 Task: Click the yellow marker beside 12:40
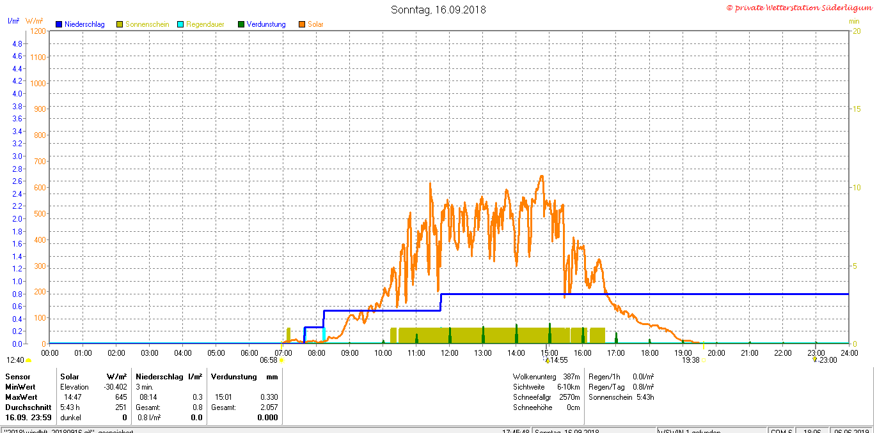[28, 361]
